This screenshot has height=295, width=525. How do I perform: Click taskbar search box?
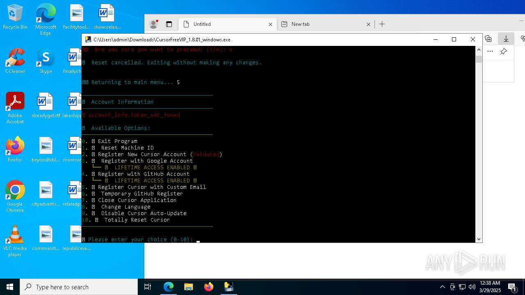click(79, 287)
